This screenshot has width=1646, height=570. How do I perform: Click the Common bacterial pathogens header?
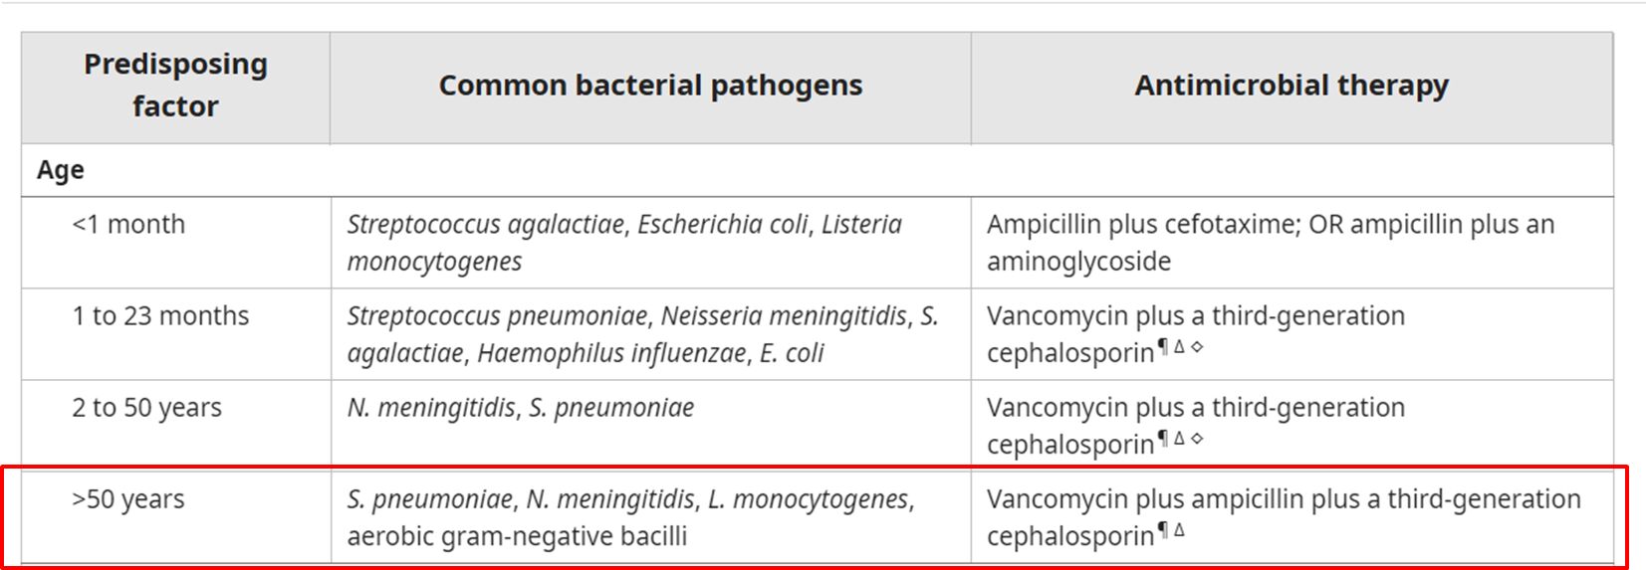650,86
